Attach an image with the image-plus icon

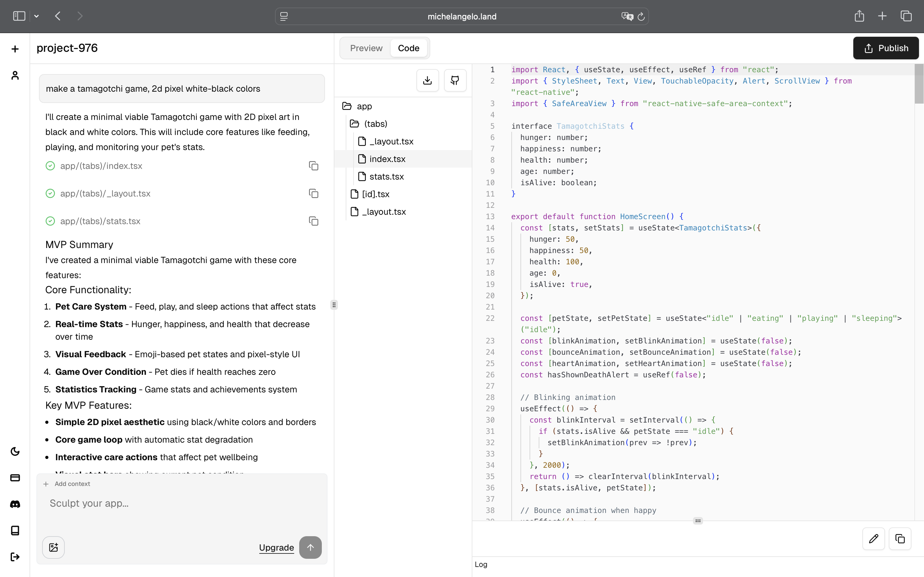click(53, 547)
